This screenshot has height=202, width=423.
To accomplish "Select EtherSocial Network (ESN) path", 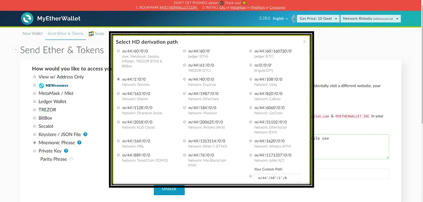I will point(251,122).
